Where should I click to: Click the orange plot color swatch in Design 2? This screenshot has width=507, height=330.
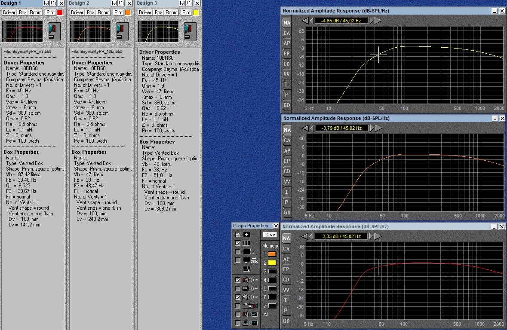pyautogui.click(x=128, y=12)
